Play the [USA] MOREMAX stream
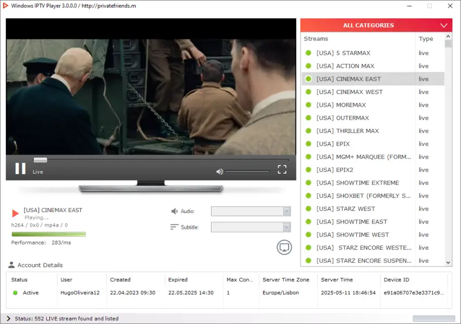This screenshot has width=461, height=324. pyautogui.click(x=373, y=105)
